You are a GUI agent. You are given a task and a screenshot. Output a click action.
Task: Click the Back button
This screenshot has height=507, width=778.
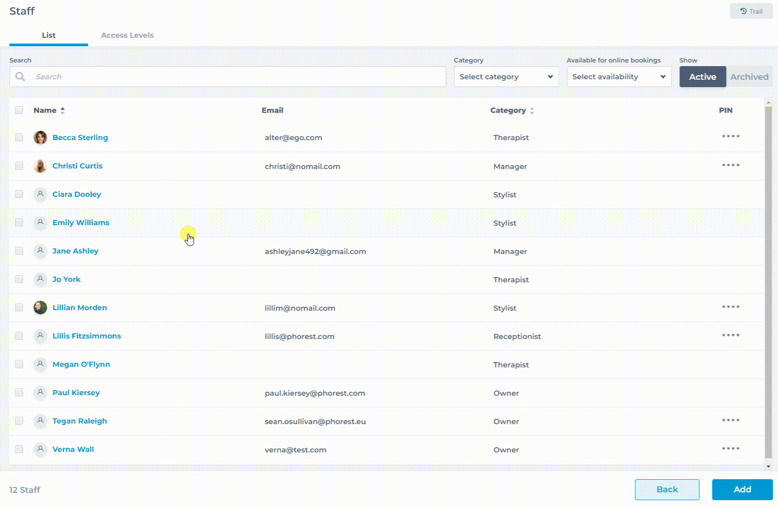click(667, 489)
